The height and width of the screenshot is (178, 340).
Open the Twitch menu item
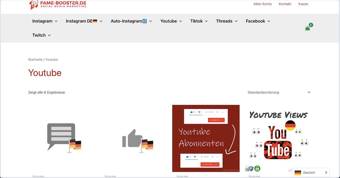pos(39,35)
